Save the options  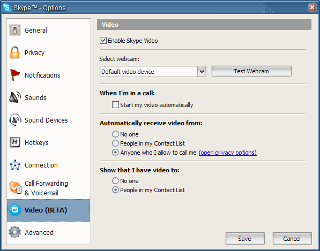coord(245,238)
